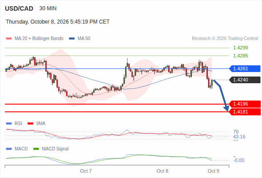The image size is (262, 178).
Task: Click the 9MA legend color swatch
Action: click(x=30, y=124)
